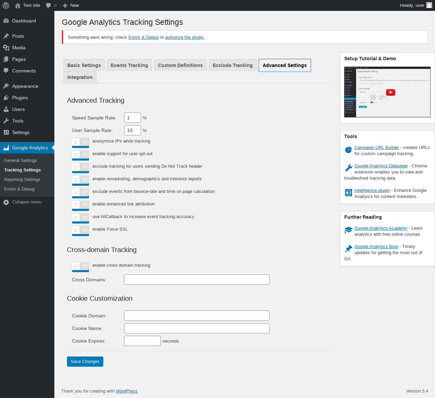Switch to the Events Tracking tab
Image resolution: width=435 pixels, height=398 pixels.
pos(129,65)
